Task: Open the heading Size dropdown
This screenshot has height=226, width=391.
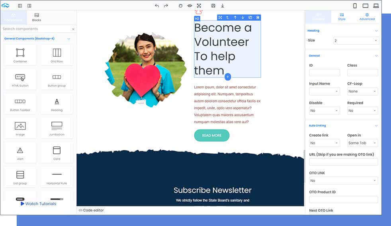Action: pos(356,41)
